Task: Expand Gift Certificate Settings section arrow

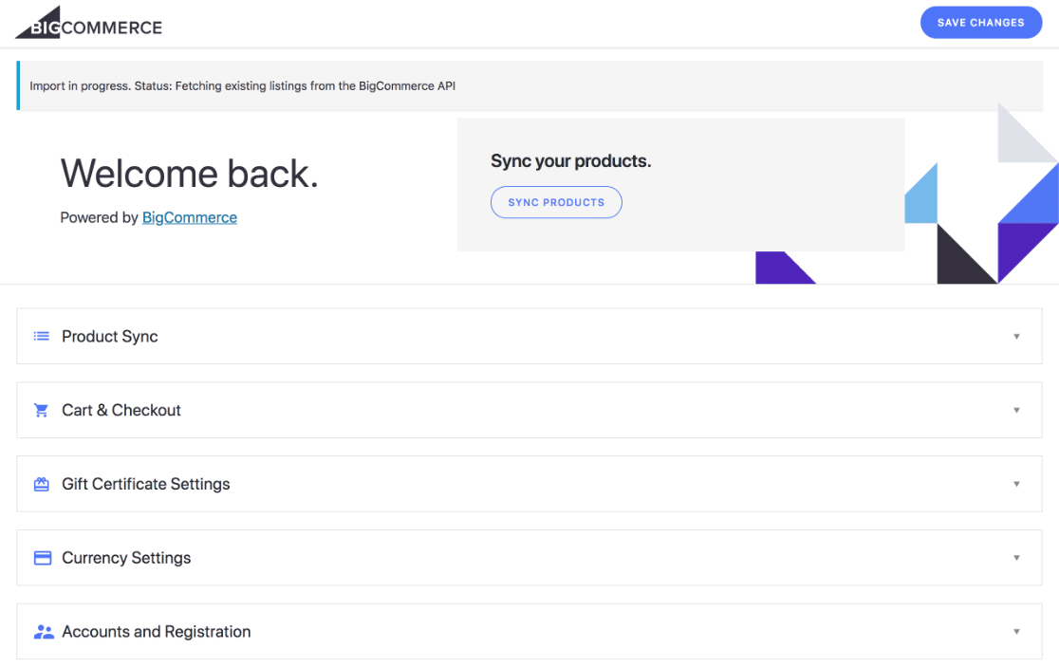Action: [x=1016, y=484]
